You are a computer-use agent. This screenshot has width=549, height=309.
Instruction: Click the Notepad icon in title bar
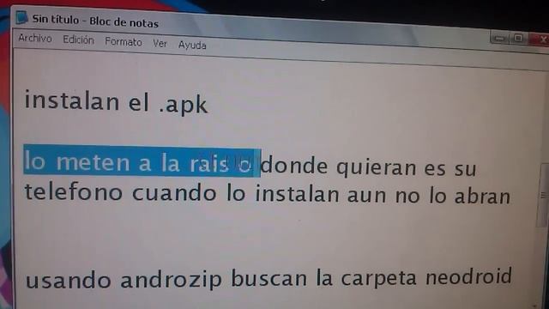pos(21,17)
